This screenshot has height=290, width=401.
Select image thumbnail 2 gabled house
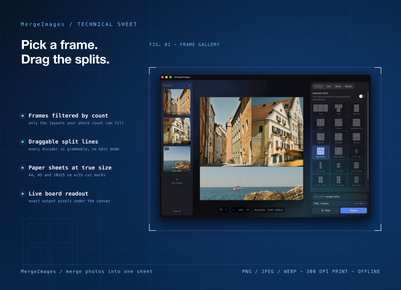[177, 131]
